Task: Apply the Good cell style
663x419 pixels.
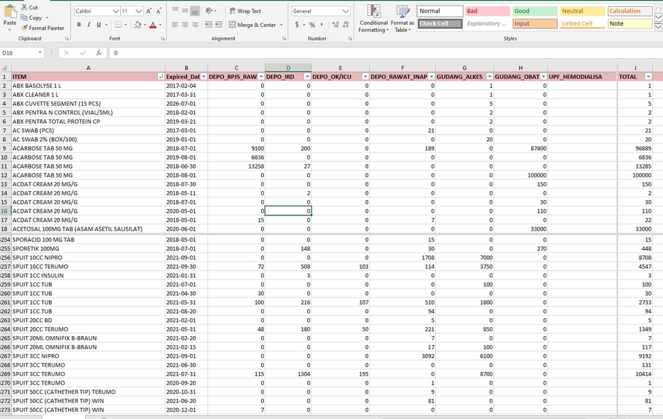Action: point(535,11)
